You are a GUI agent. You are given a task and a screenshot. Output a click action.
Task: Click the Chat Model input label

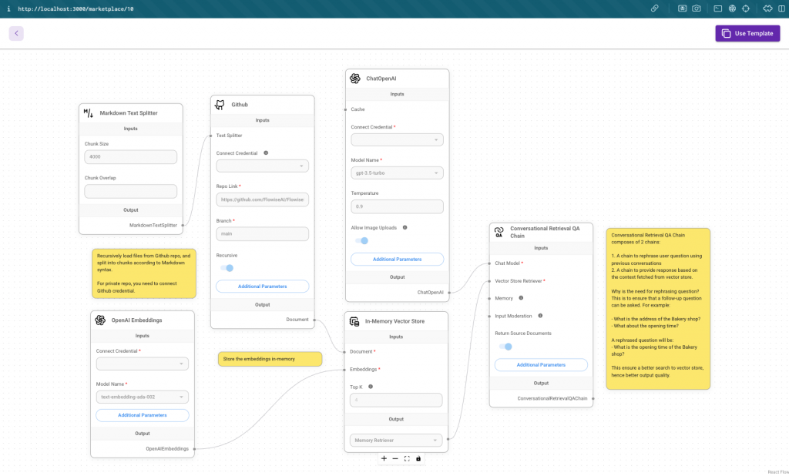coord(509,263)
